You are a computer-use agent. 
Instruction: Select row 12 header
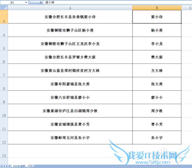click(x=4, y=138)
